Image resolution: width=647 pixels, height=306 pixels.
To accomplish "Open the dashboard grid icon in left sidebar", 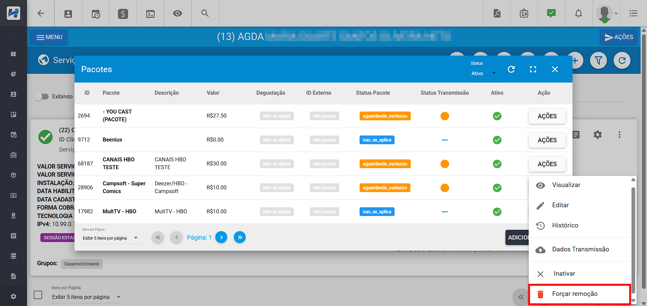I will (x=13, y=54).
